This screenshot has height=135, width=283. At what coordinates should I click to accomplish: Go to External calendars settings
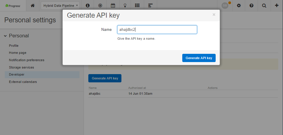(x=23, y=82)
